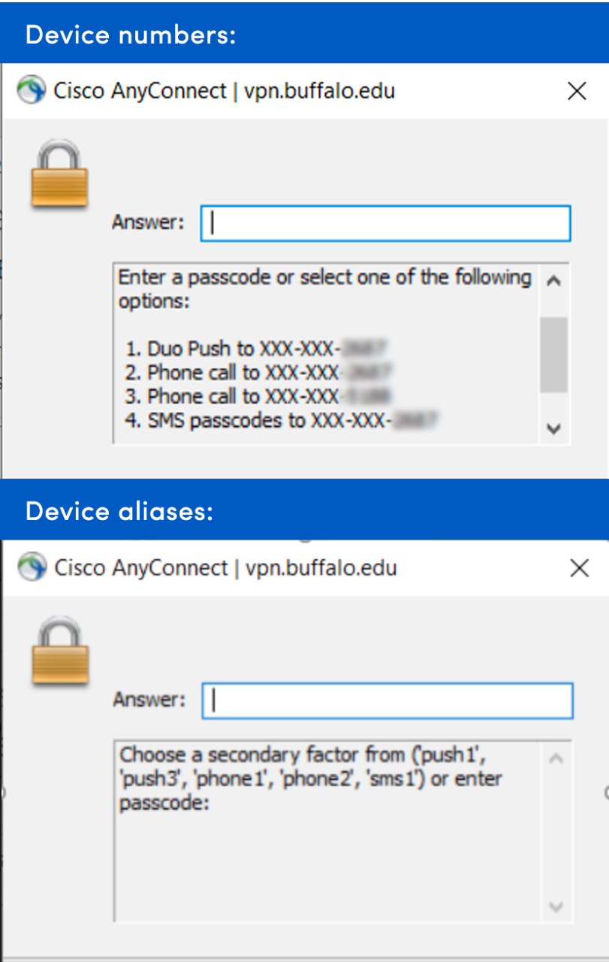Focus the Answer field in Device numbers dialog
This screenshot has height=962, width=609.
[x=385, y=223]
